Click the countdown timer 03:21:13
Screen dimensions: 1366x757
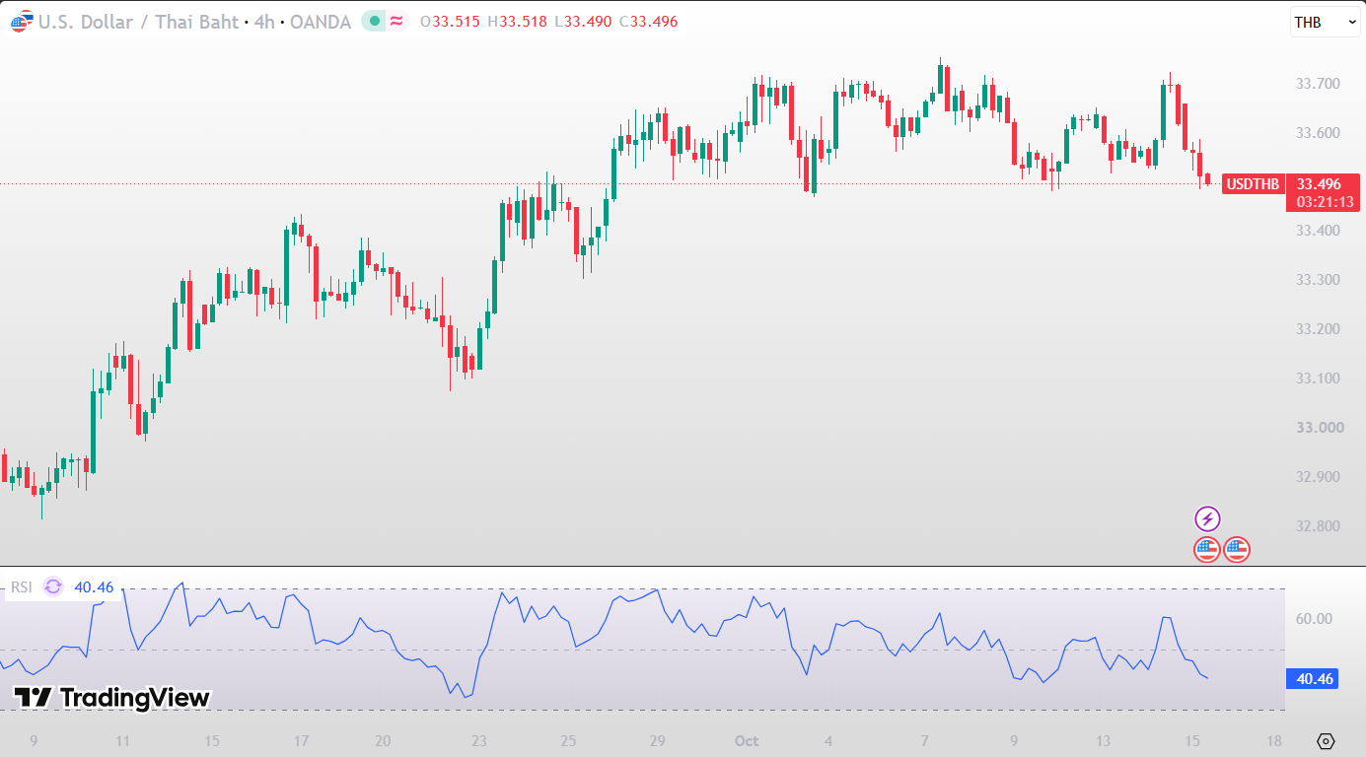coord(1325,202)
